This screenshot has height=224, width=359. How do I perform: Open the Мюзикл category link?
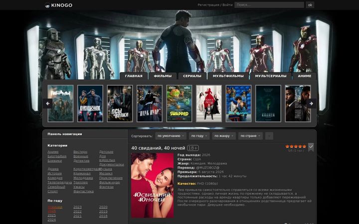click(x=106, y=174)
